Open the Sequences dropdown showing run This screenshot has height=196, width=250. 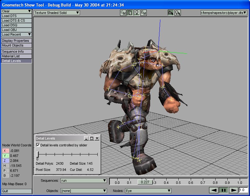[83, 180]
